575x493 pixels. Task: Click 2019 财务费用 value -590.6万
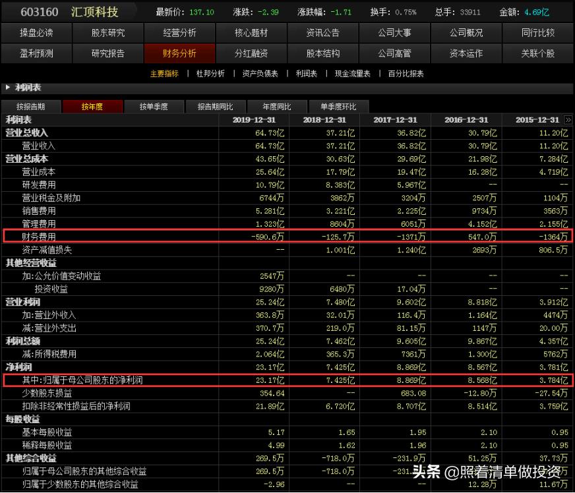268,237
